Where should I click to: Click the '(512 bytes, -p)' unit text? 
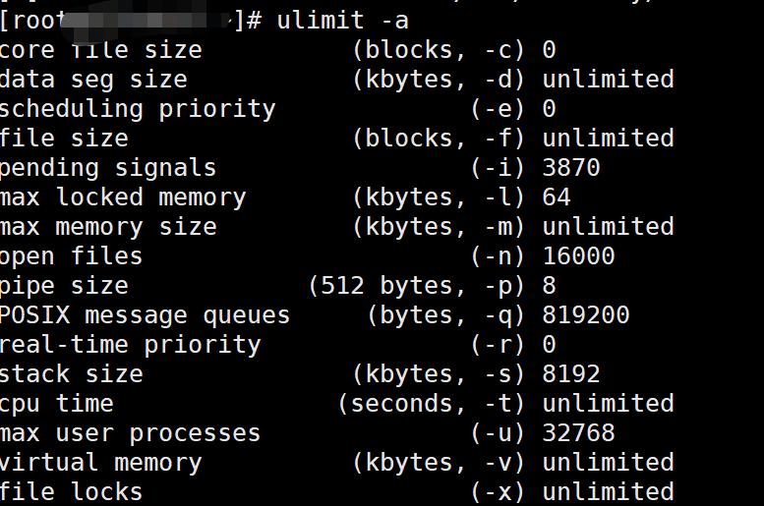point(418,285)
